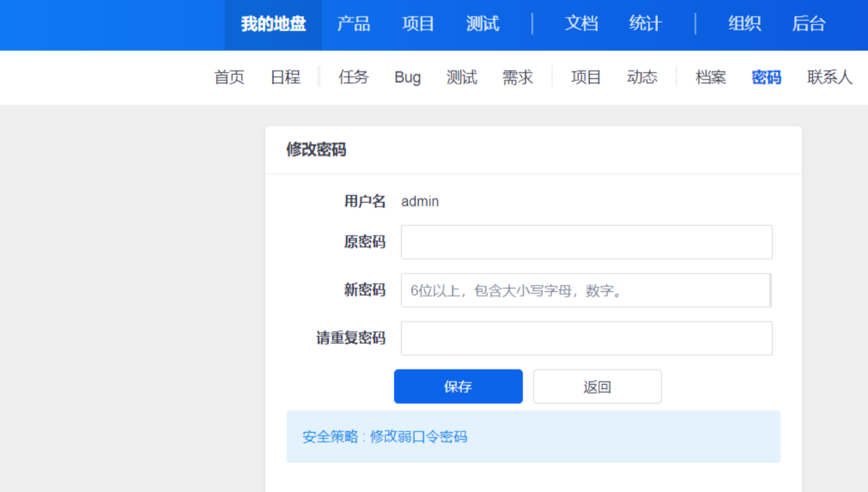Viewport: 868px width, 492px height.
Task: Switch to the 任务 sub tab
Action: 354,78
